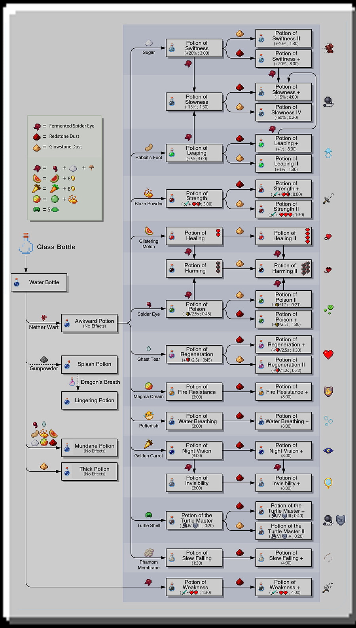Click the Potion of Leaping II box
This screenshot has height=628, width=356.
coord(284,164)
